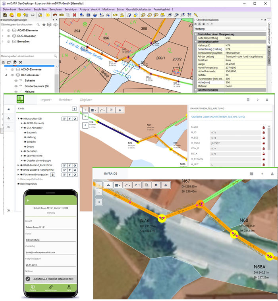Mark task done with the AUFGABE ALS ERLEDIGT checkmark

[28, 279]
